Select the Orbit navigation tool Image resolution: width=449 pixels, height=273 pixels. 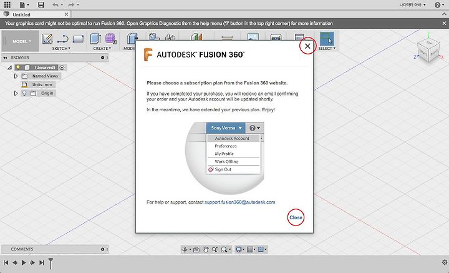(185, 249)
